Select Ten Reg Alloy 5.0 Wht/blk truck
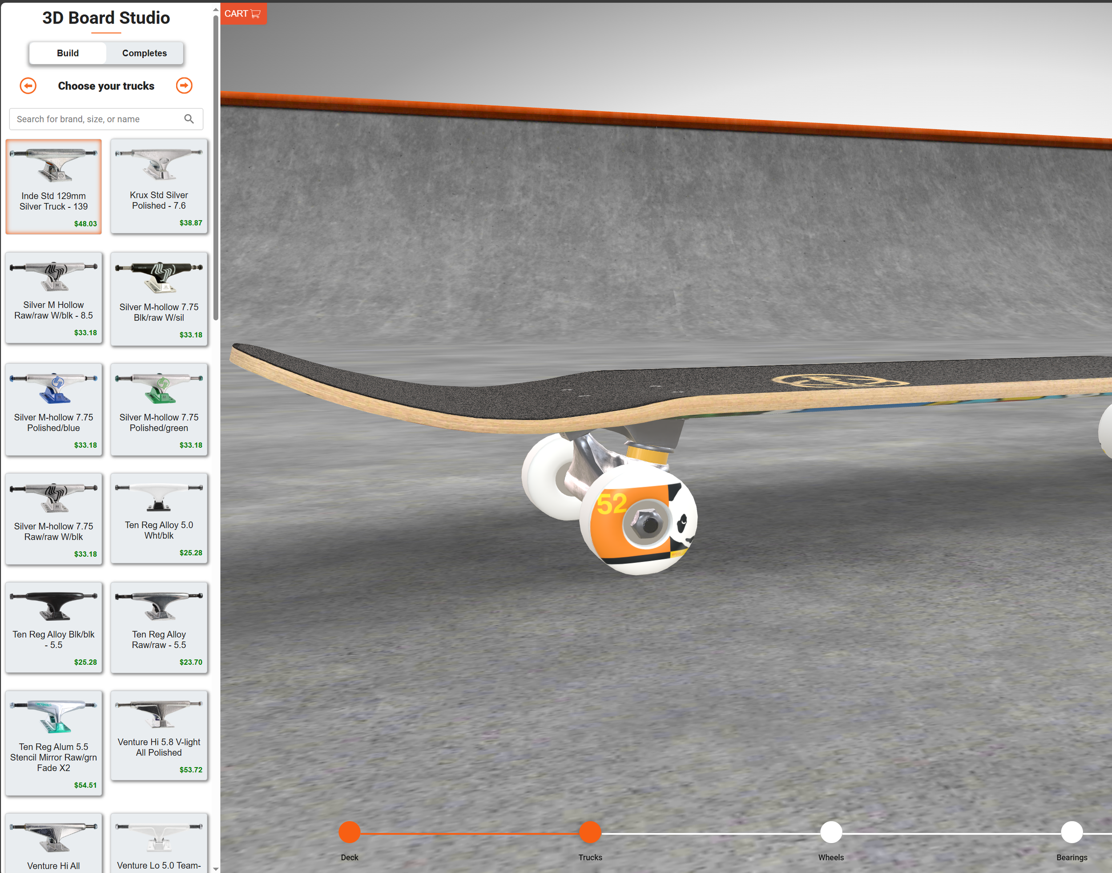1112x873 pixels. point(159,518)
